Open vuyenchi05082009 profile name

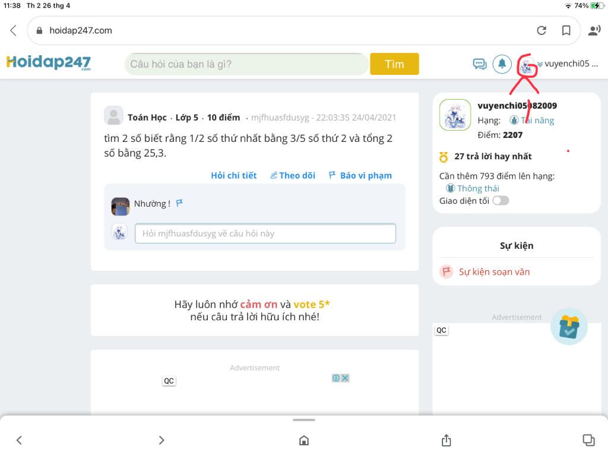[517, 106]
